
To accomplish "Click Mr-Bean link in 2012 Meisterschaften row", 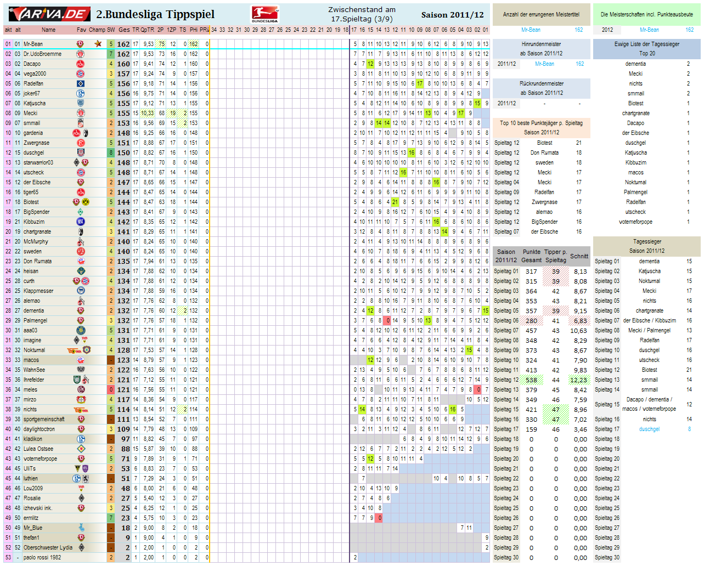I will coord(649,30).
